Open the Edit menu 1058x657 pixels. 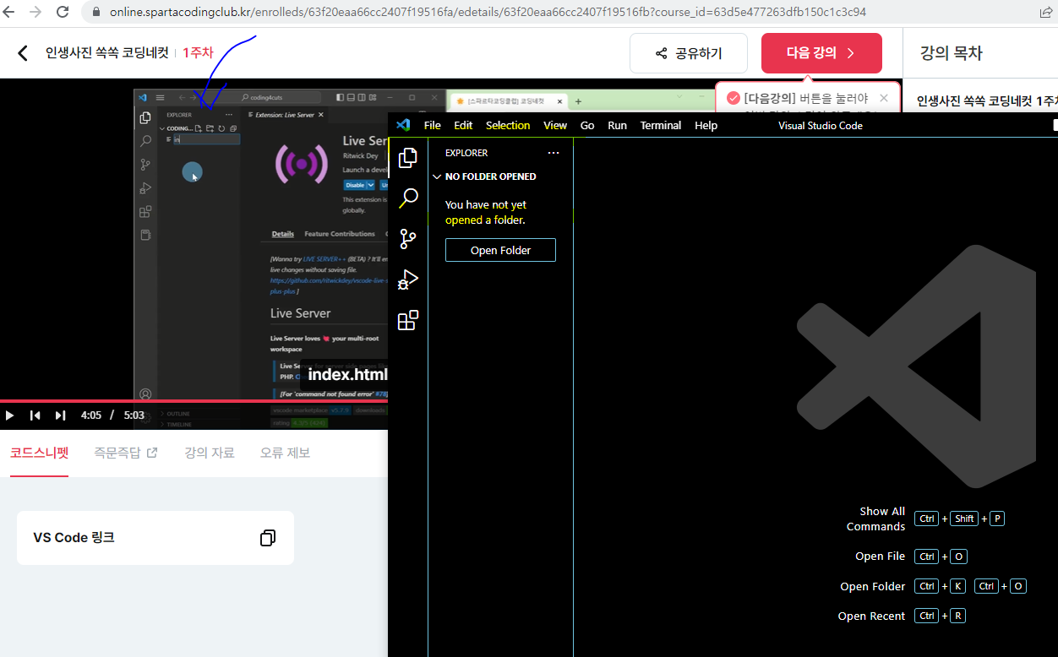463,125
